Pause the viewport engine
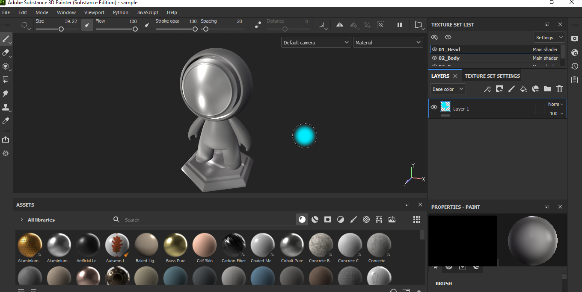This screenshot has height=292, width=582. tap(400, 24)
